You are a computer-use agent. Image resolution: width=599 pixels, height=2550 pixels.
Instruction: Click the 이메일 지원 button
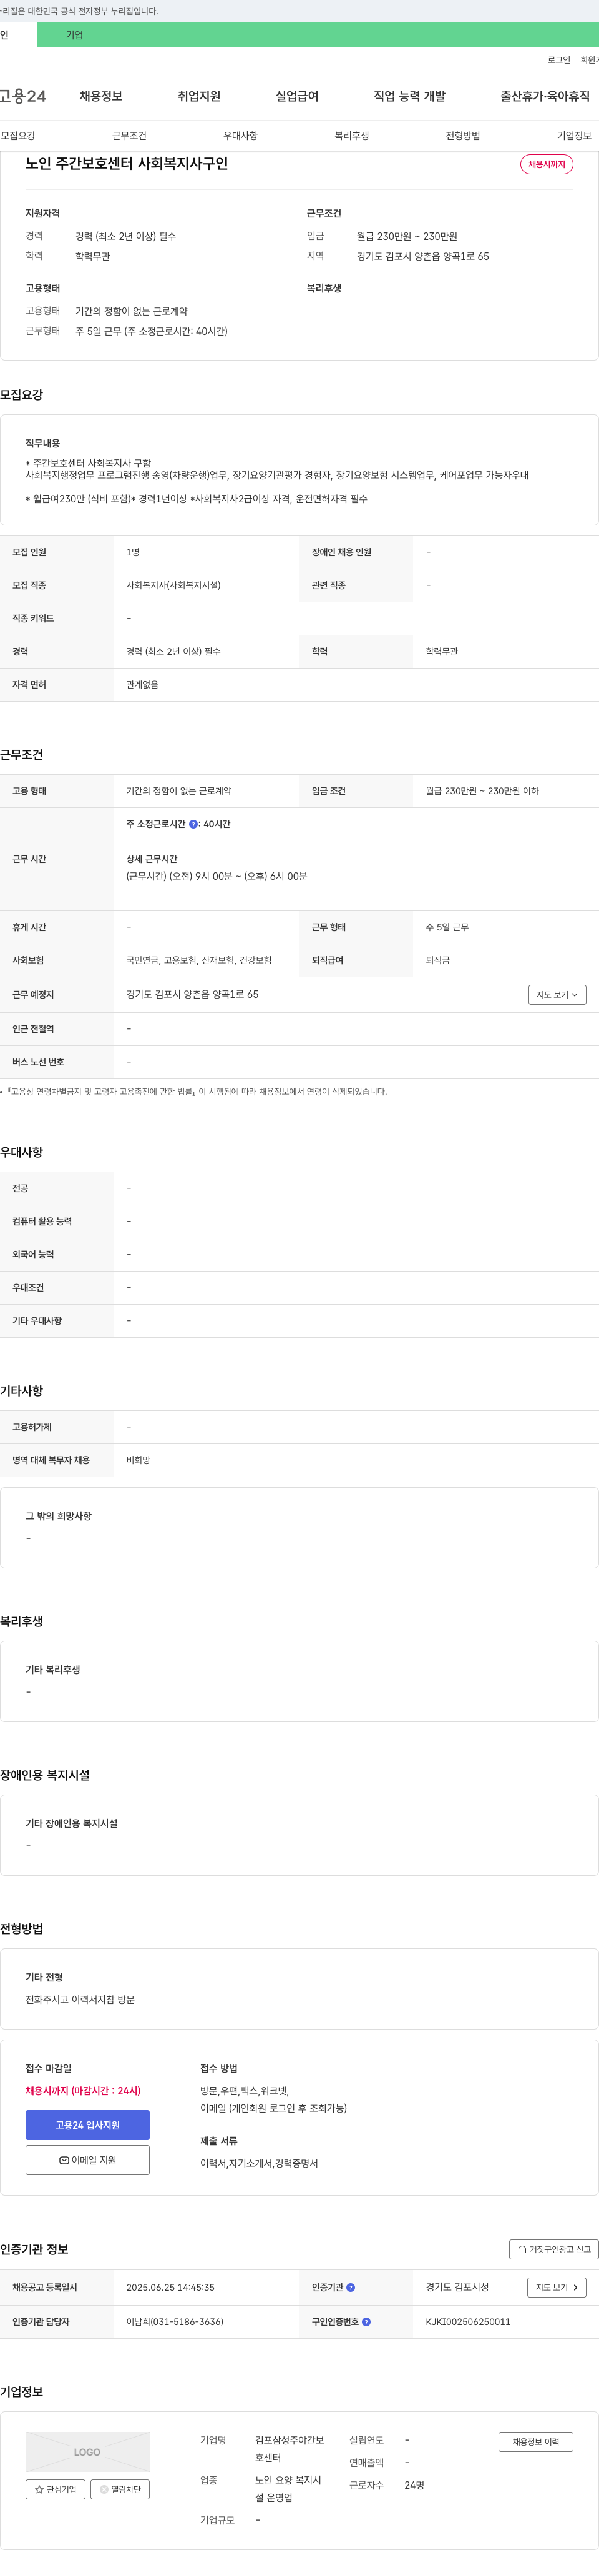point(88,2160)
